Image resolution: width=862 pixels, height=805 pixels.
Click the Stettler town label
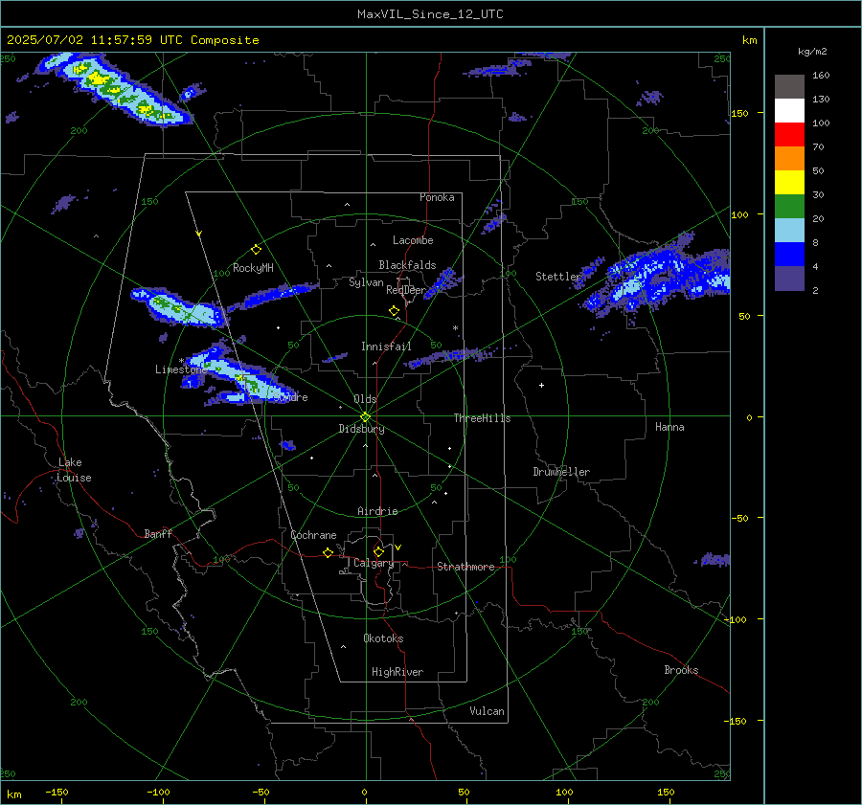558,277
